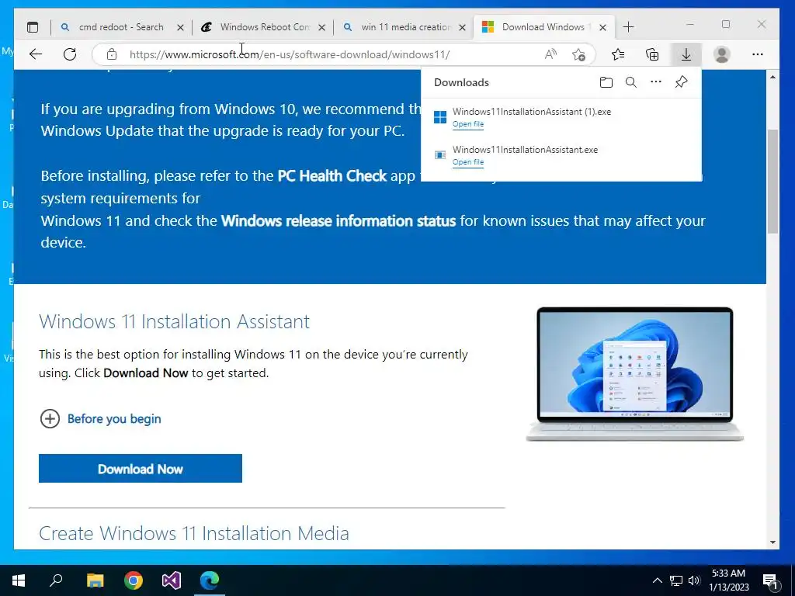Open more options in the Downloads panel
This screenshot has height=596, width=795.
tap(655, 81)
